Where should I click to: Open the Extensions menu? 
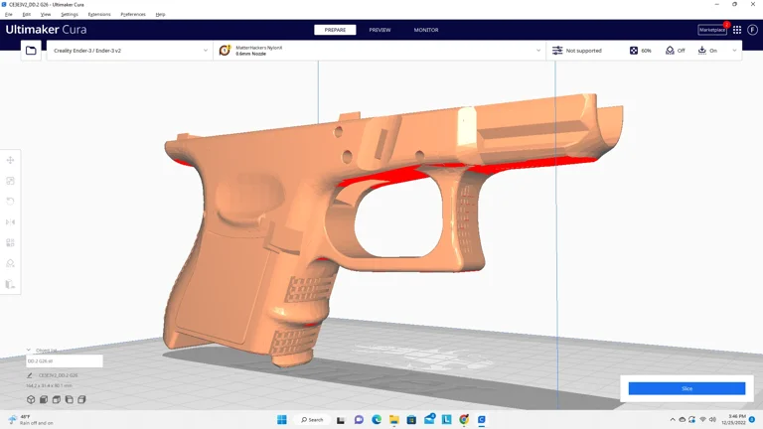(99, 15)
